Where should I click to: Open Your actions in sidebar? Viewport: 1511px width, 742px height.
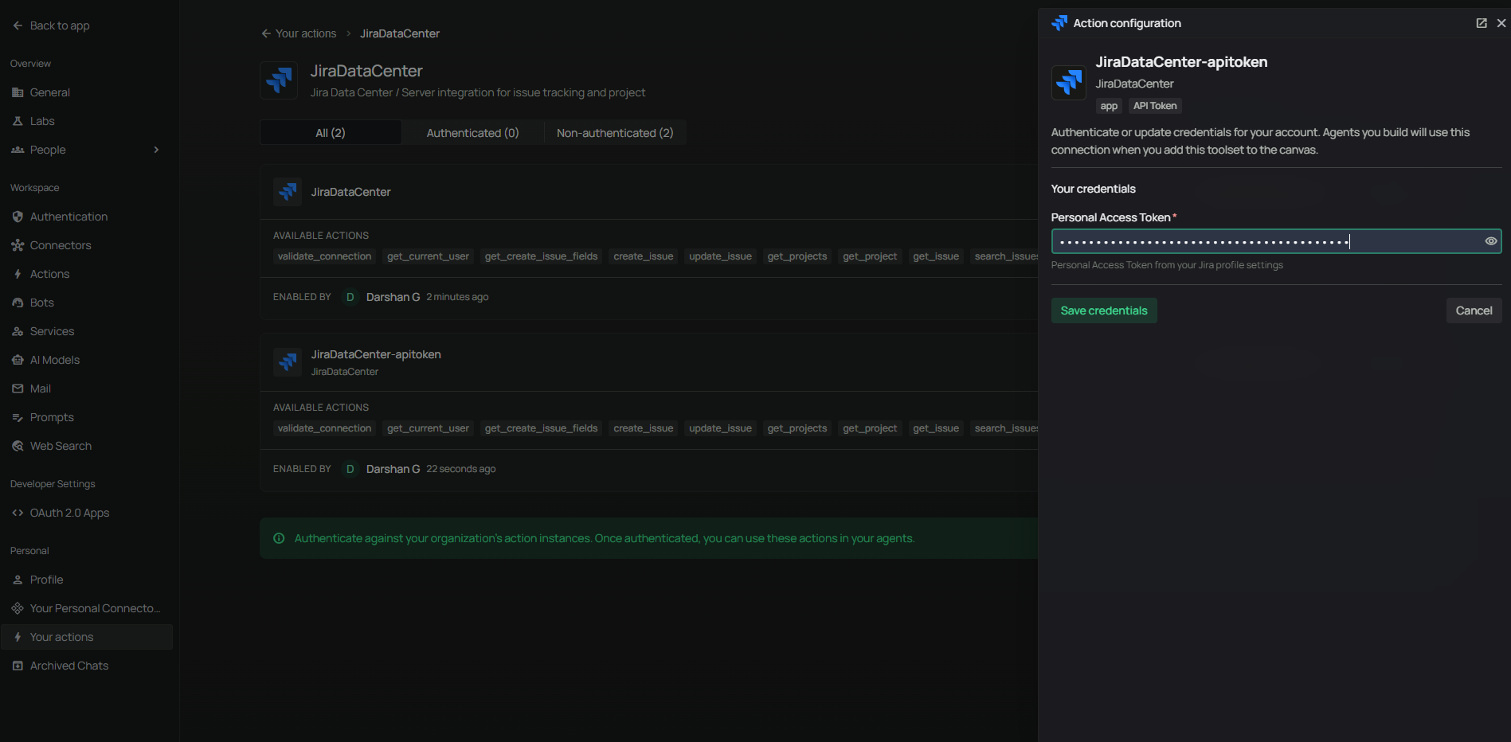click(87, 637)
